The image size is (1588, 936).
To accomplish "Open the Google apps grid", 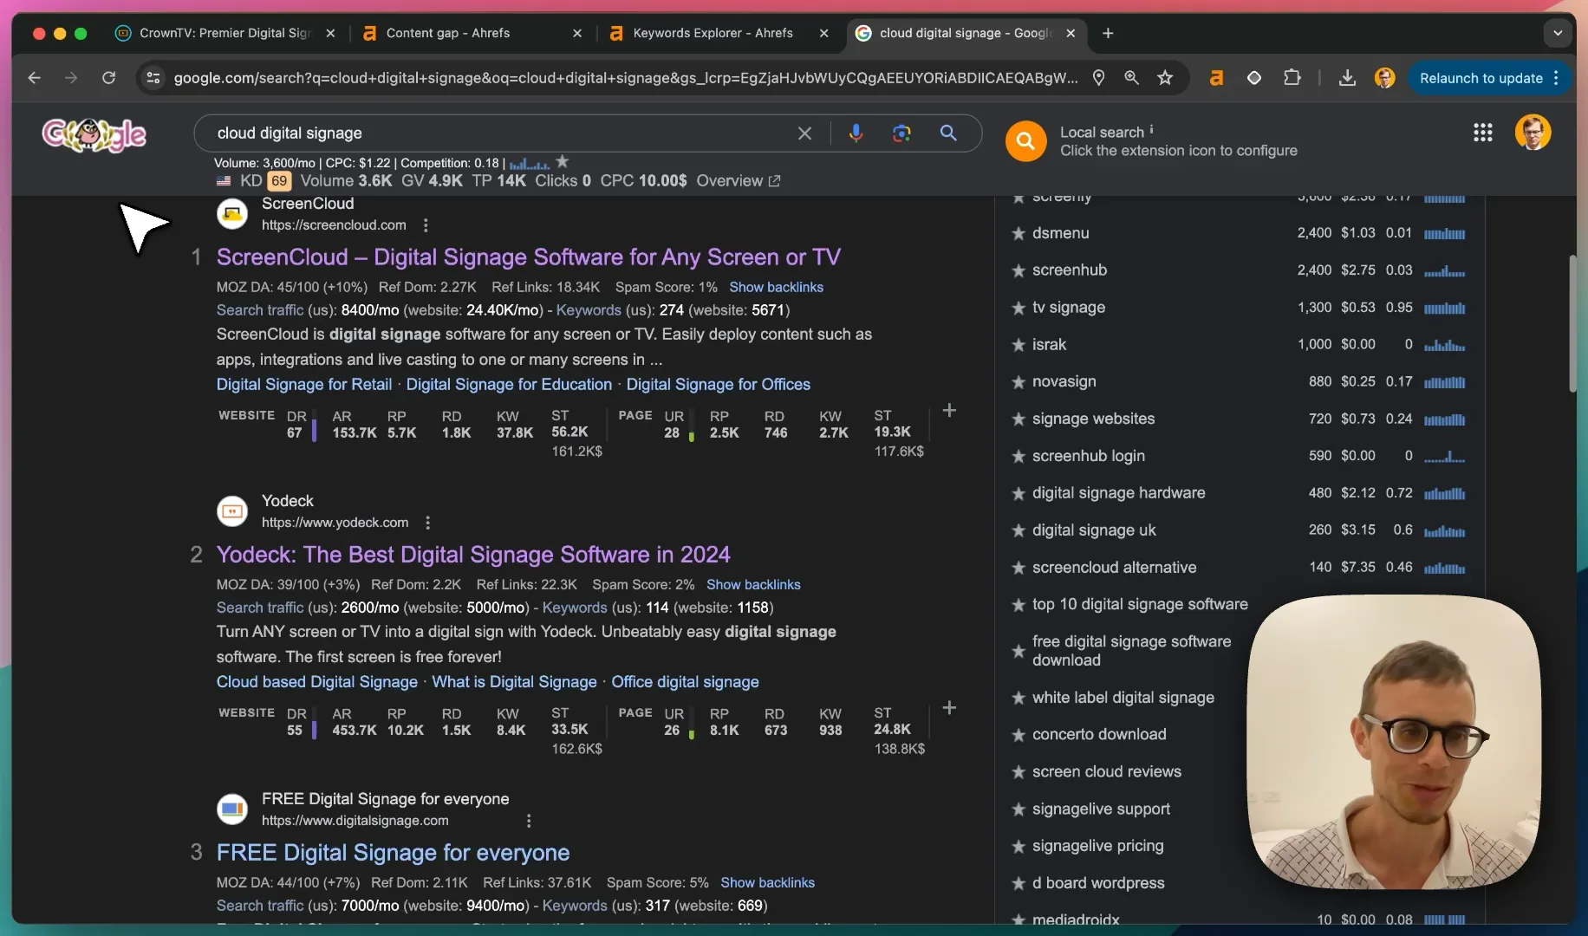I will (1482, 133).
